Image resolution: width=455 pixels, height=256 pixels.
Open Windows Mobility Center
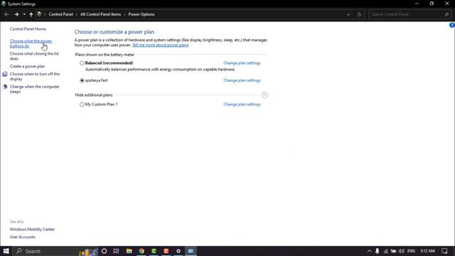32,229
